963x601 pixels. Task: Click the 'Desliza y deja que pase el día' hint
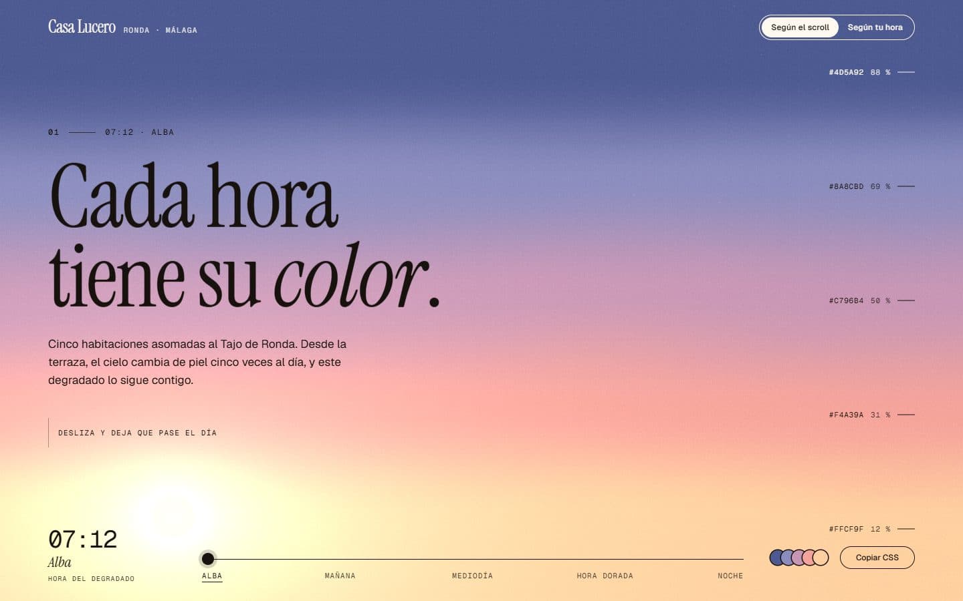tap(137, 433)
